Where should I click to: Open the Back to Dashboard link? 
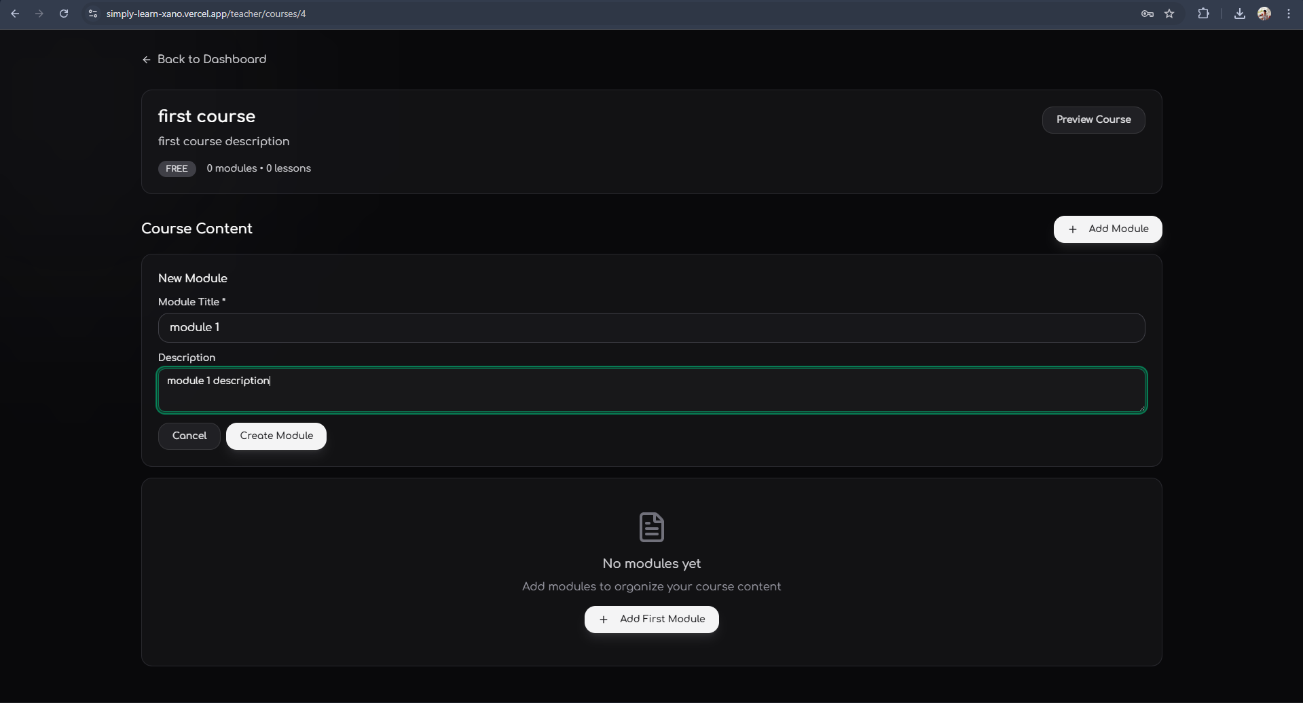pos(212,60)
